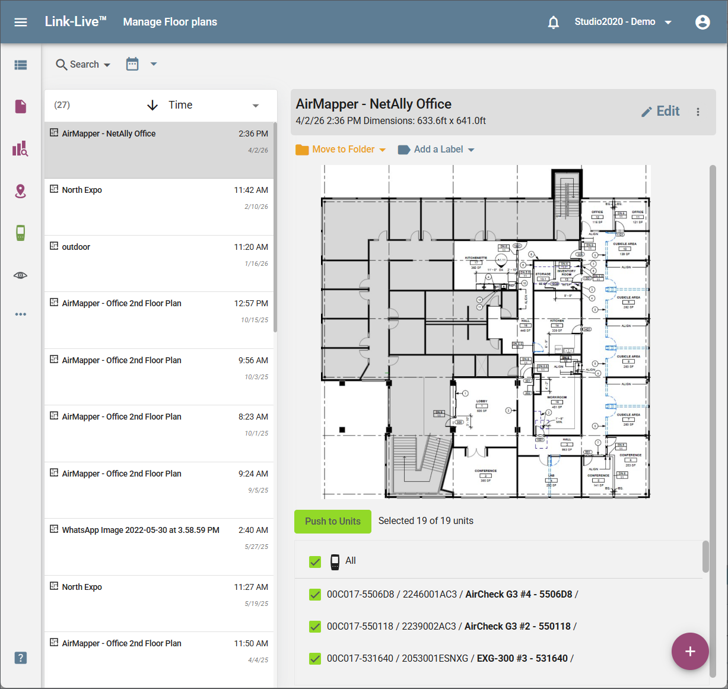Click the detail pane vertical scrollbar
This screenshot has height=689, width=728.
[713, 421]
